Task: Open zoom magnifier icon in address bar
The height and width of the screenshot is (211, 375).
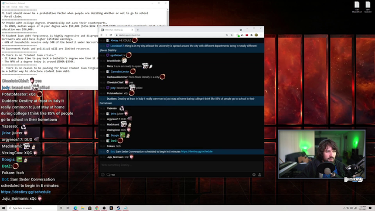Action: coord(227,35)
